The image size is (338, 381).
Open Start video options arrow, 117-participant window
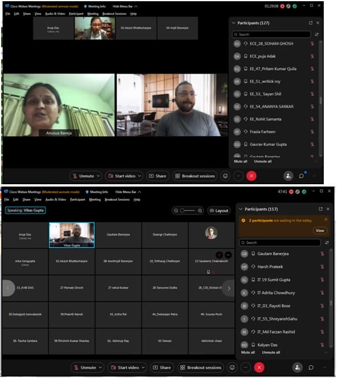pyautogui.click(x=143, y=368)
